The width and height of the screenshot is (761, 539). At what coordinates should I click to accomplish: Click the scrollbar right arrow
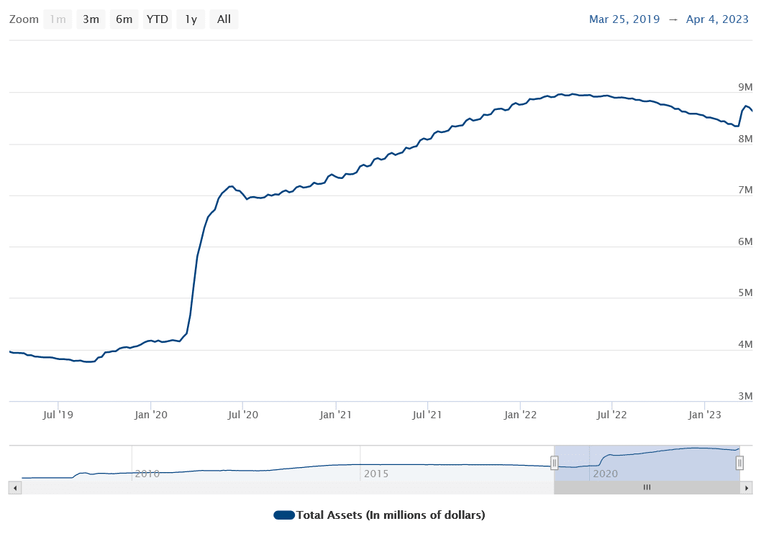tap(747, 488)
